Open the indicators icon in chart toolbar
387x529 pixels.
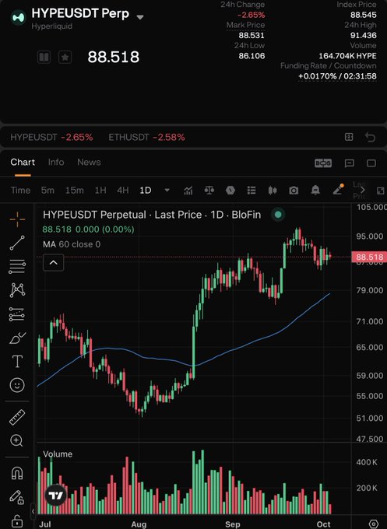tap(188, 191)
